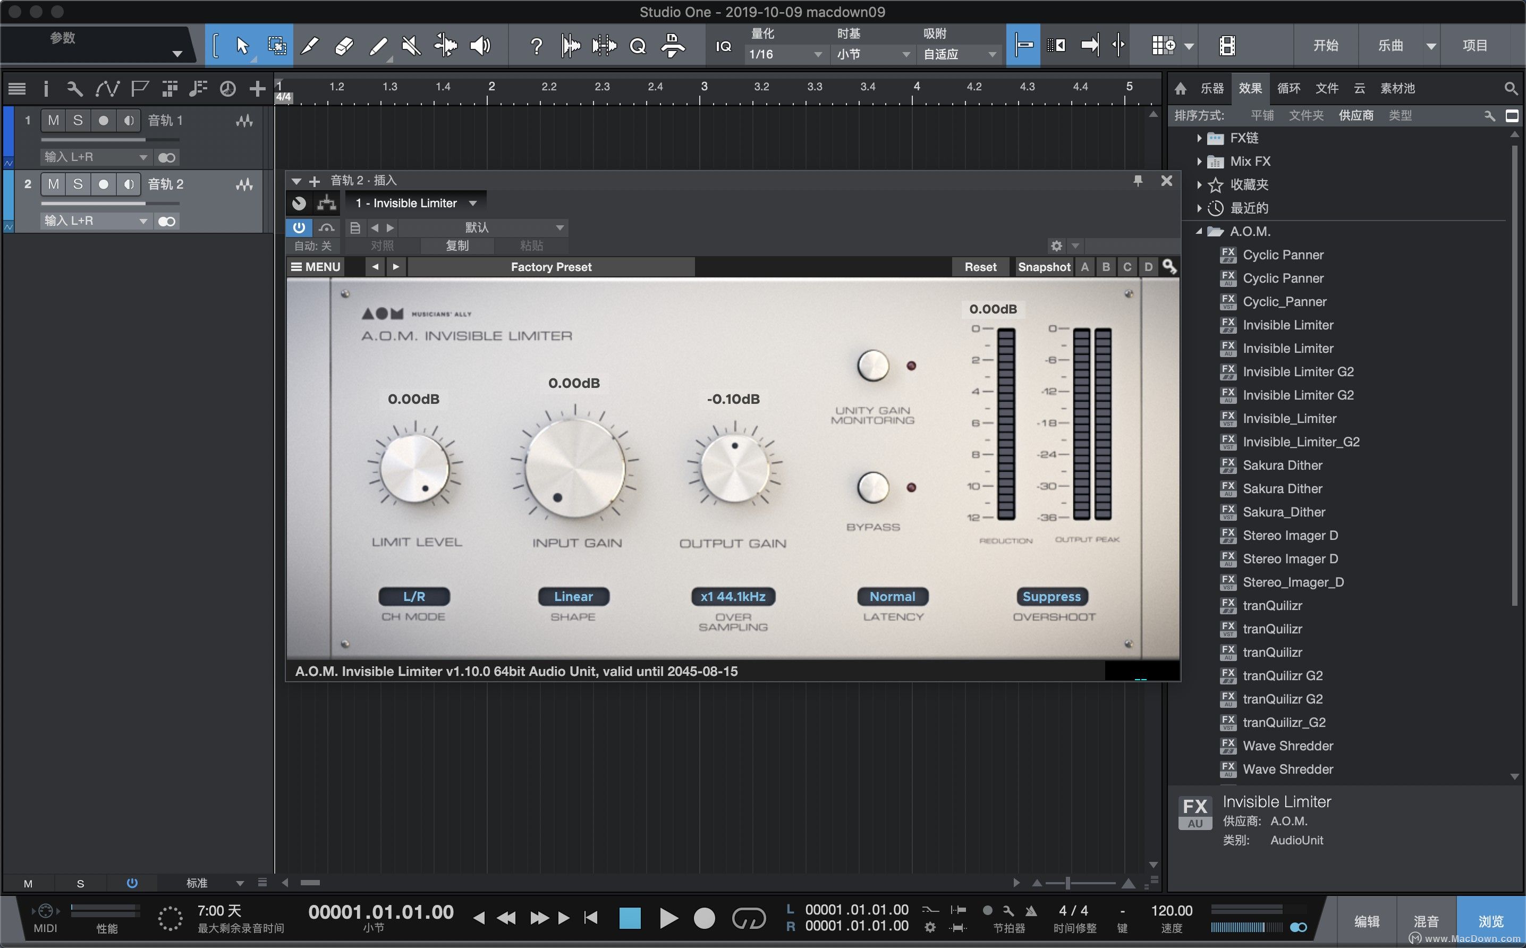The image size is (1526, 948).
Task: Sort browser by 类型
Action: point(1400,115)
